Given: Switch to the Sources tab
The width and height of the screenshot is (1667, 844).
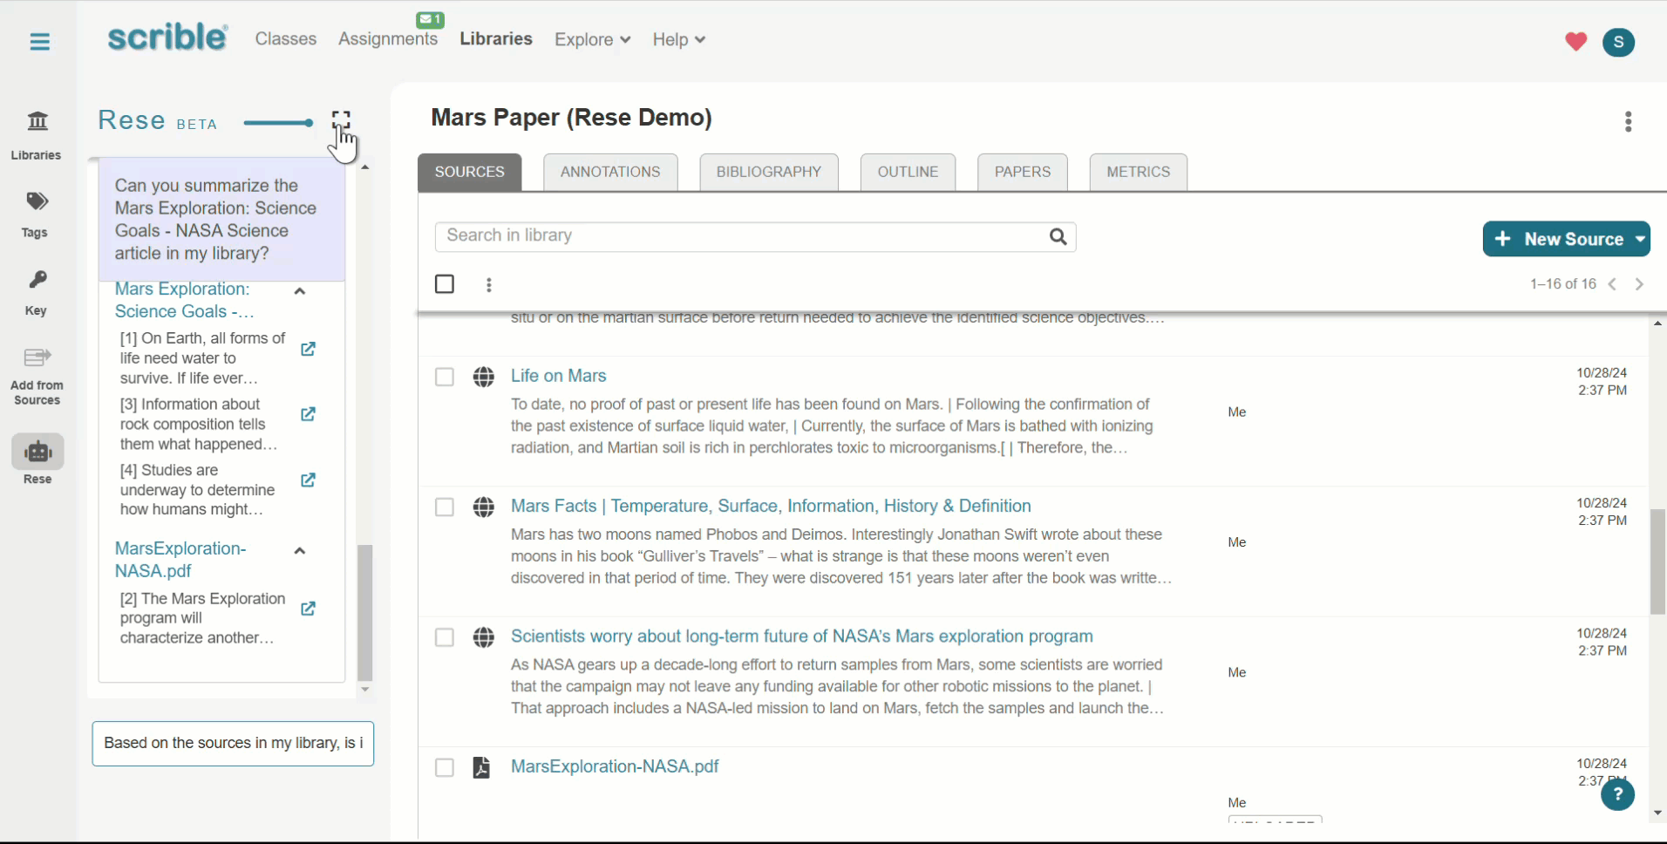Looking at the screenshot, I should [x=470, y=172].
